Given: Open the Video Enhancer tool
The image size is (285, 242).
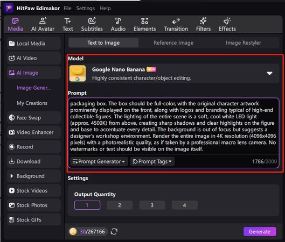Looking at the screenshot, I should pos(34,132).
